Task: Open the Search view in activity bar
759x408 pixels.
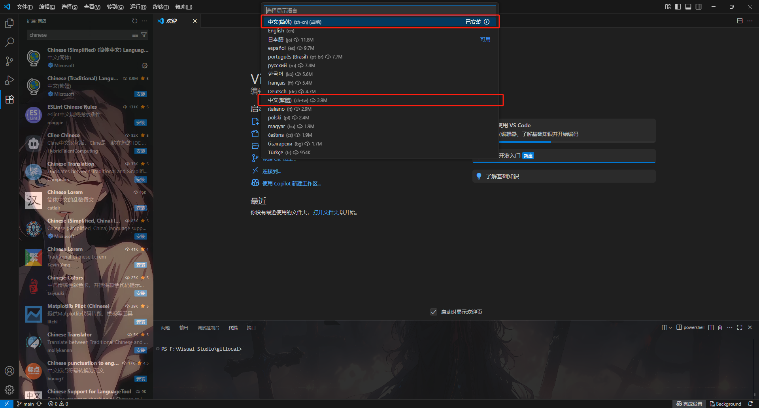Action: point(9,42)
